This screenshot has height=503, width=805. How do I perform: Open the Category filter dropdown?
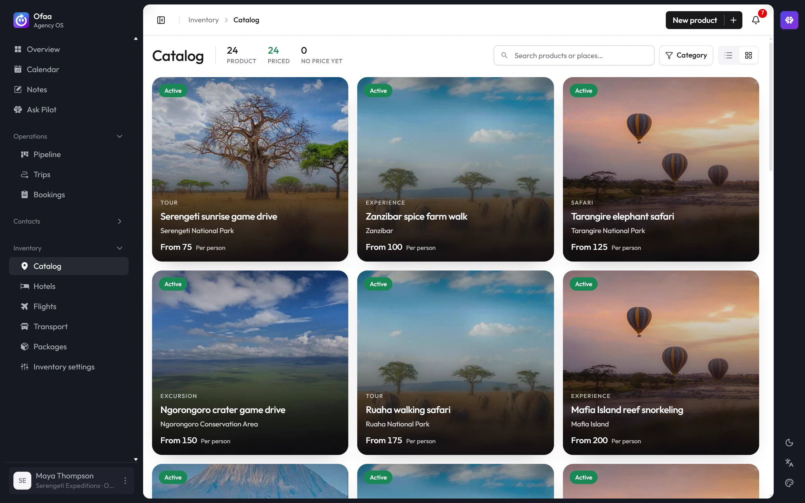tap(686, 55)
